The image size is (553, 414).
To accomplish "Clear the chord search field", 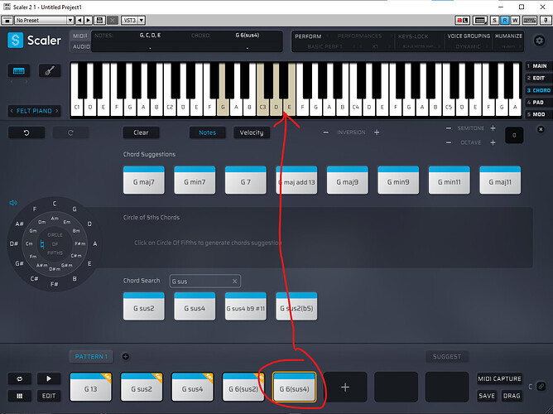I will [234, 281].
